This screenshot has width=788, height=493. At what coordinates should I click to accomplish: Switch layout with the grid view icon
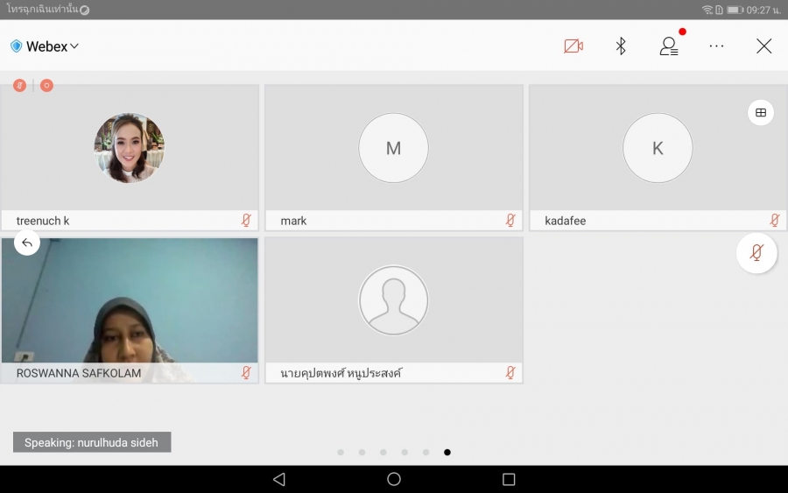760,112
